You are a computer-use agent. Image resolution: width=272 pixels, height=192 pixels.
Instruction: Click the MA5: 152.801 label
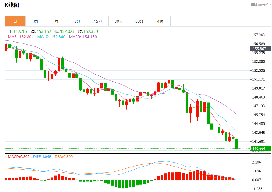[21, 37]
